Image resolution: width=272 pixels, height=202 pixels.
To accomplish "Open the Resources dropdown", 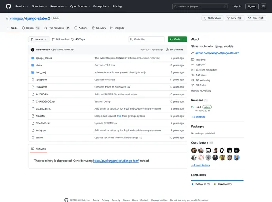I will pyautogui.click(x=59, y=6).
